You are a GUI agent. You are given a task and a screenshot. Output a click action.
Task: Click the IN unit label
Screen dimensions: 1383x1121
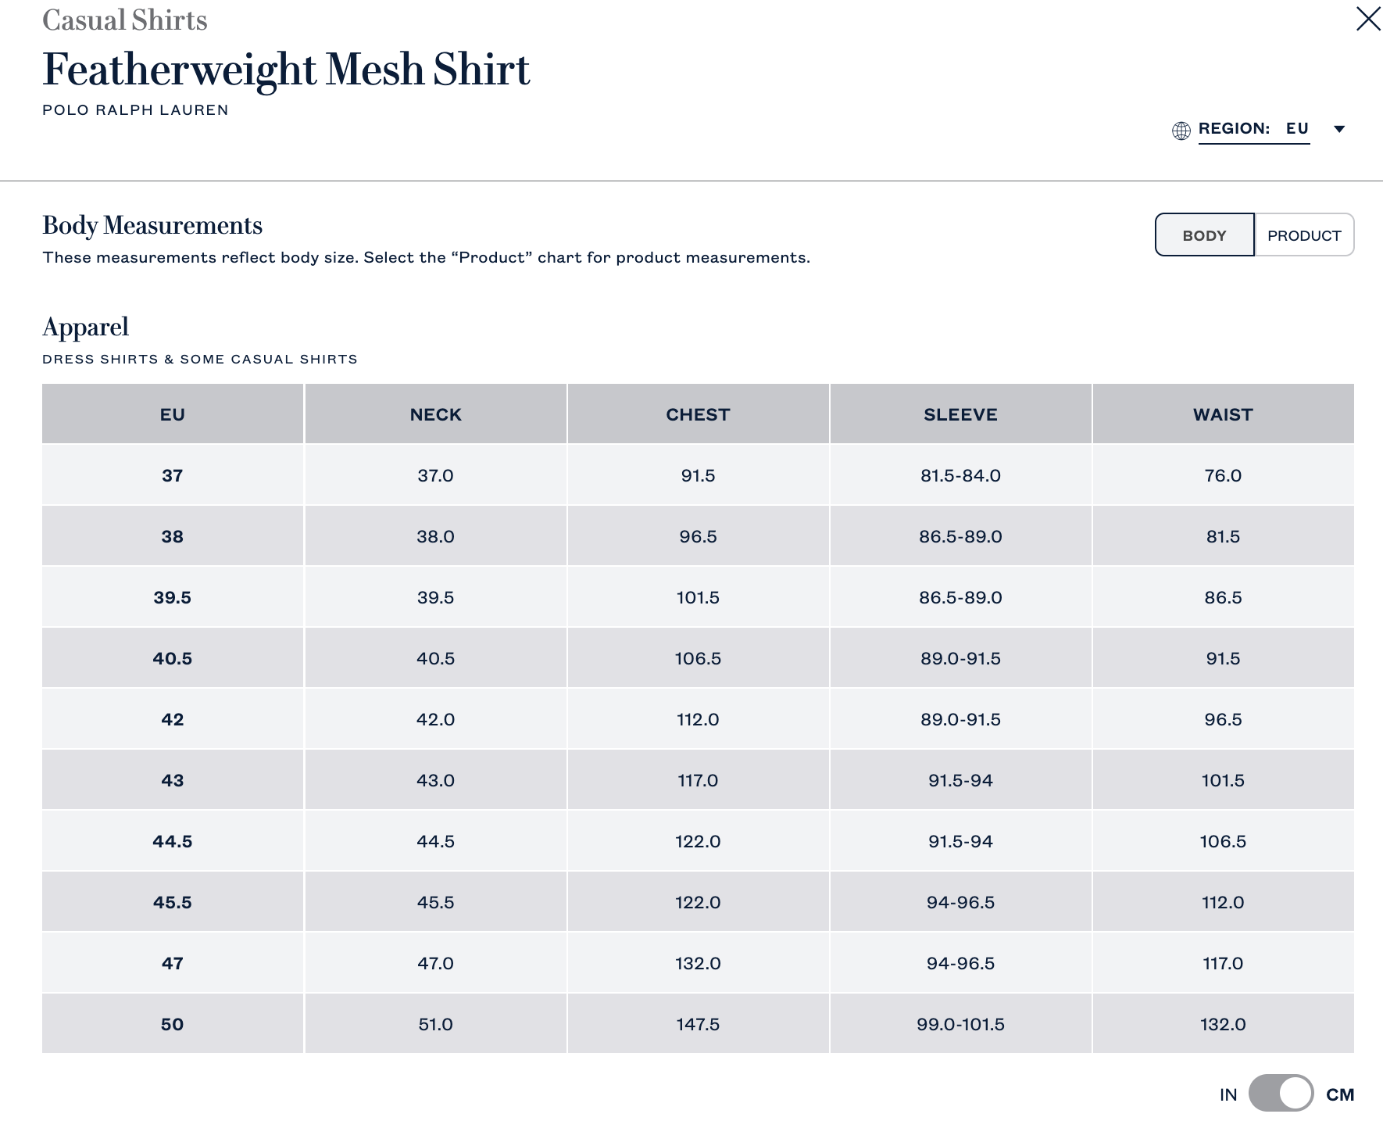[1228, 1094]
